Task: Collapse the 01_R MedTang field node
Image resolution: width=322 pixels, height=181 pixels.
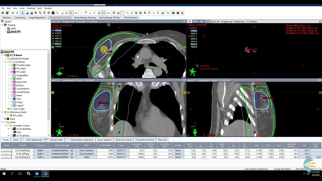Action: coord(8,129)
